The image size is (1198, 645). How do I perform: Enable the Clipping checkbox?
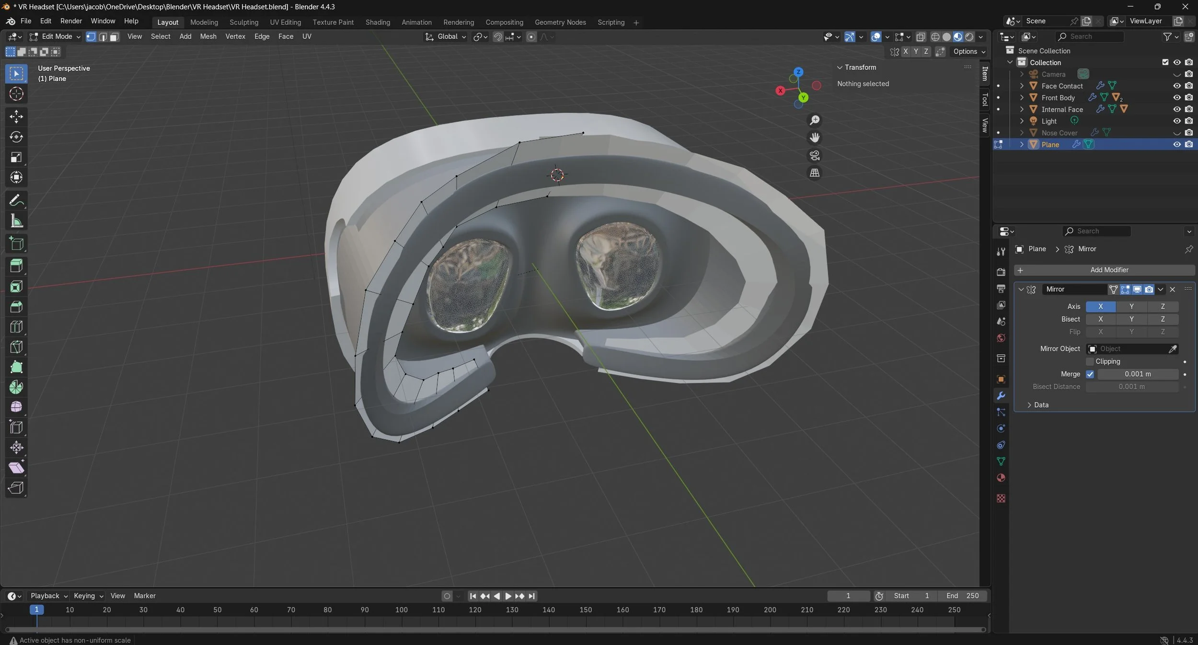pos(1090,361)
